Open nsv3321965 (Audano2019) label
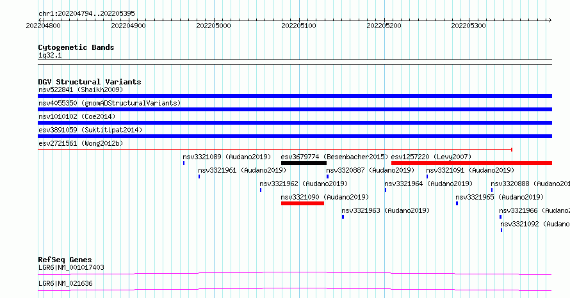The height and width of the screenshot is (298, 570). coord(500,197)
